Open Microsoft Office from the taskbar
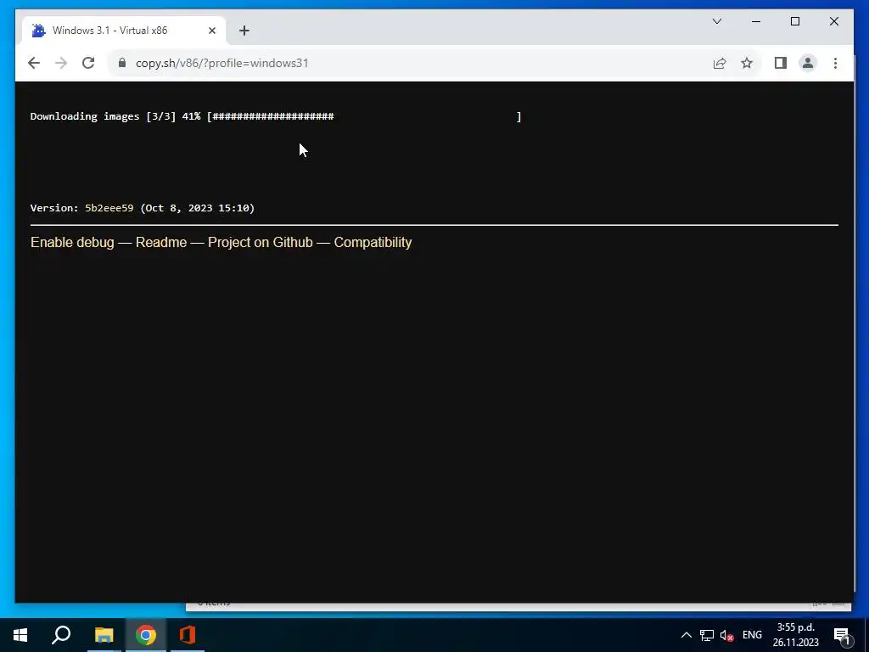Screen dimensions: 869x652 tap(188, 635)
